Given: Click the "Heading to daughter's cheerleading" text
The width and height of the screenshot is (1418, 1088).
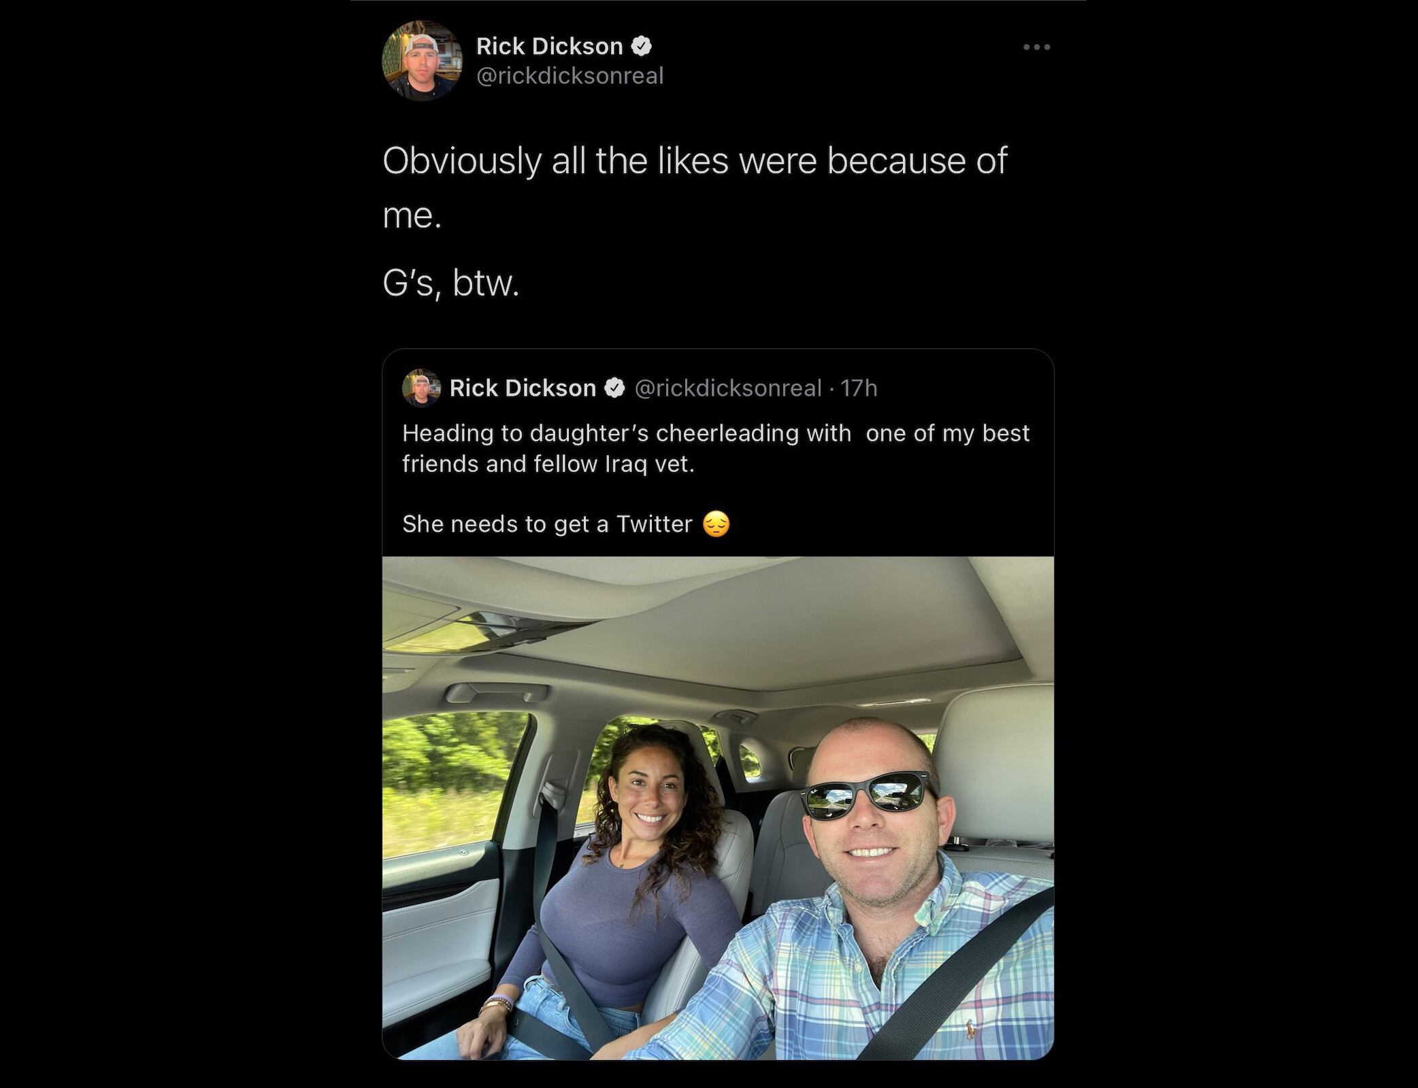Looking at the screenshot, I should [x=626, y=433].
